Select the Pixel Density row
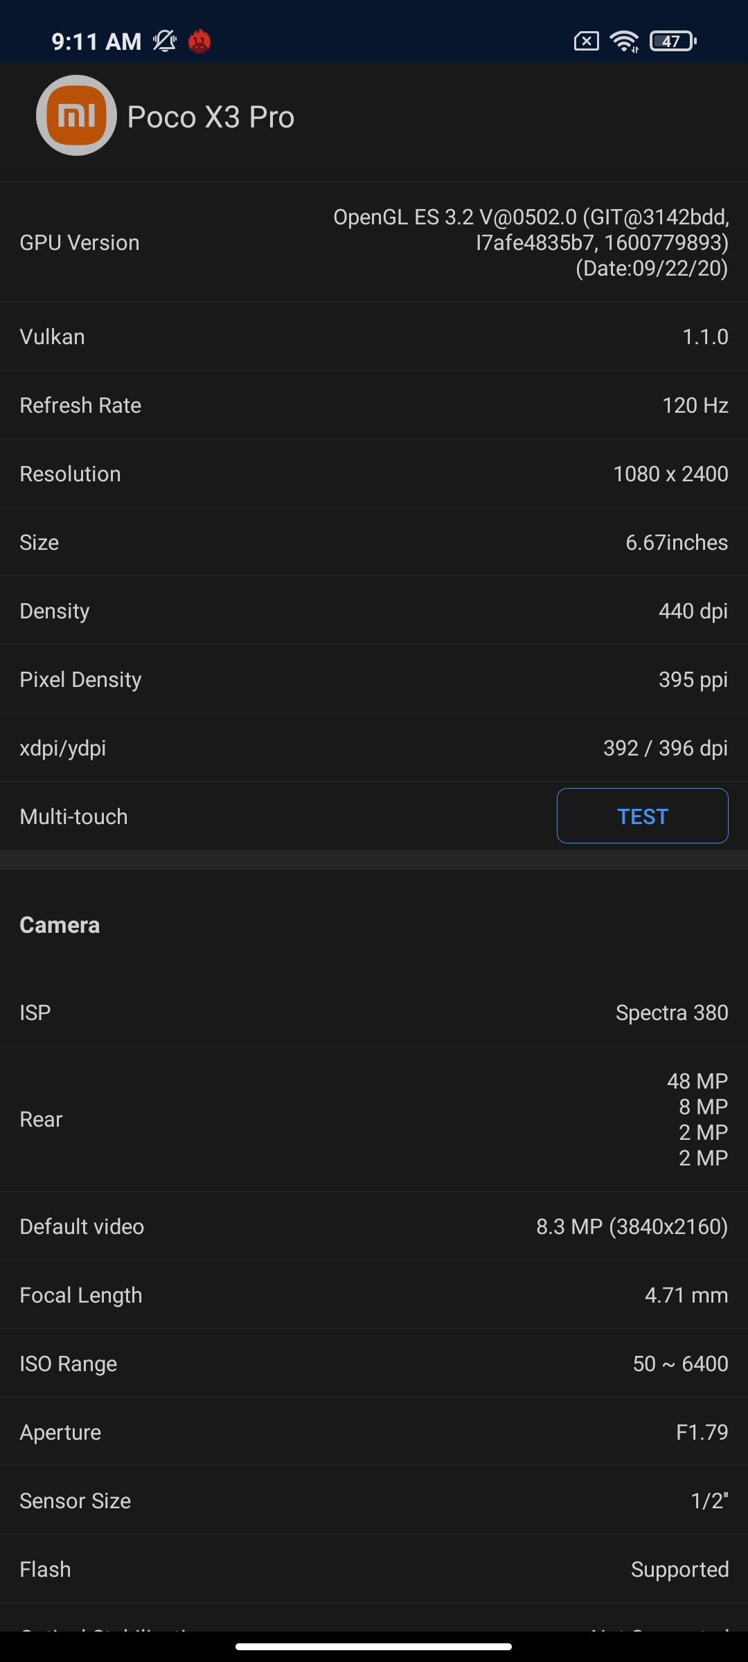 point(374,679)
